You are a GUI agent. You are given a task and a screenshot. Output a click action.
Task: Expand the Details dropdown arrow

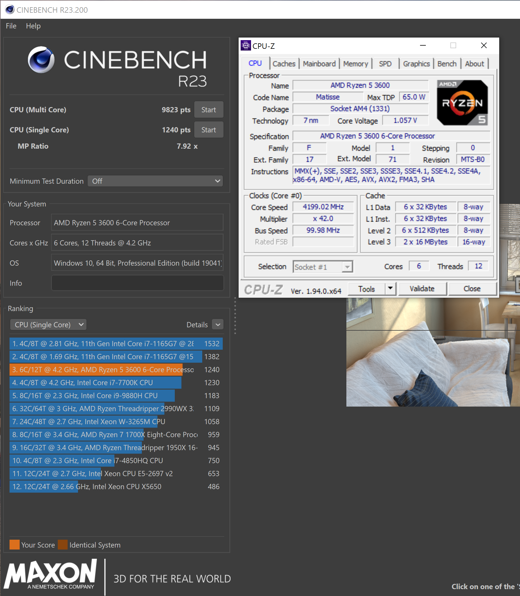[218, 325]
